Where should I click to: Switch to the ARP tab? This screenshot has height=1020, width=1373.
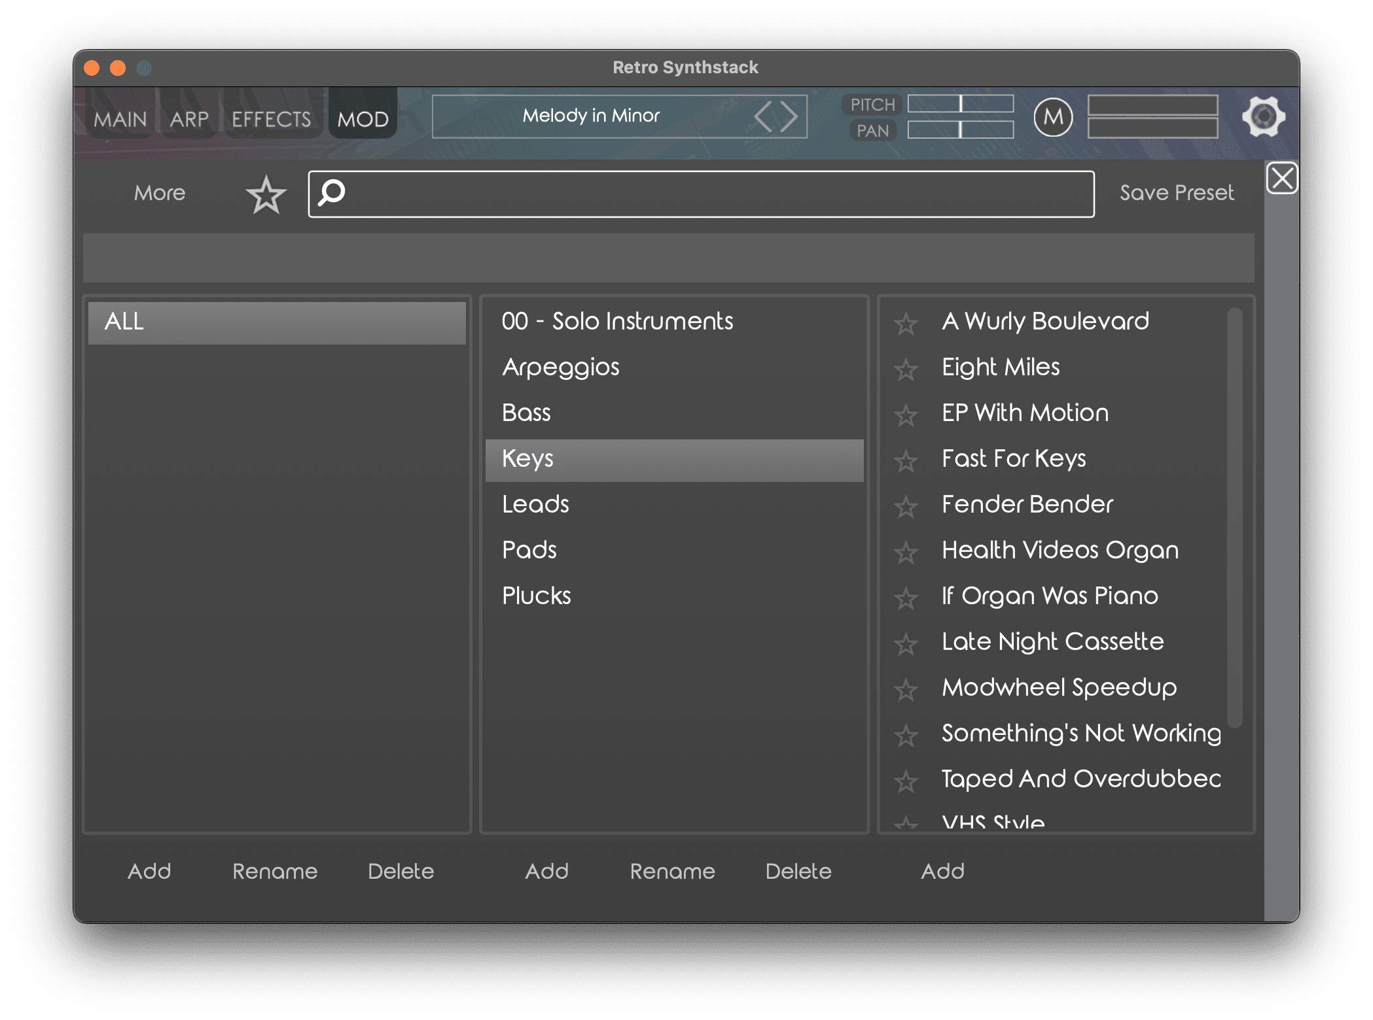point(189,119)
